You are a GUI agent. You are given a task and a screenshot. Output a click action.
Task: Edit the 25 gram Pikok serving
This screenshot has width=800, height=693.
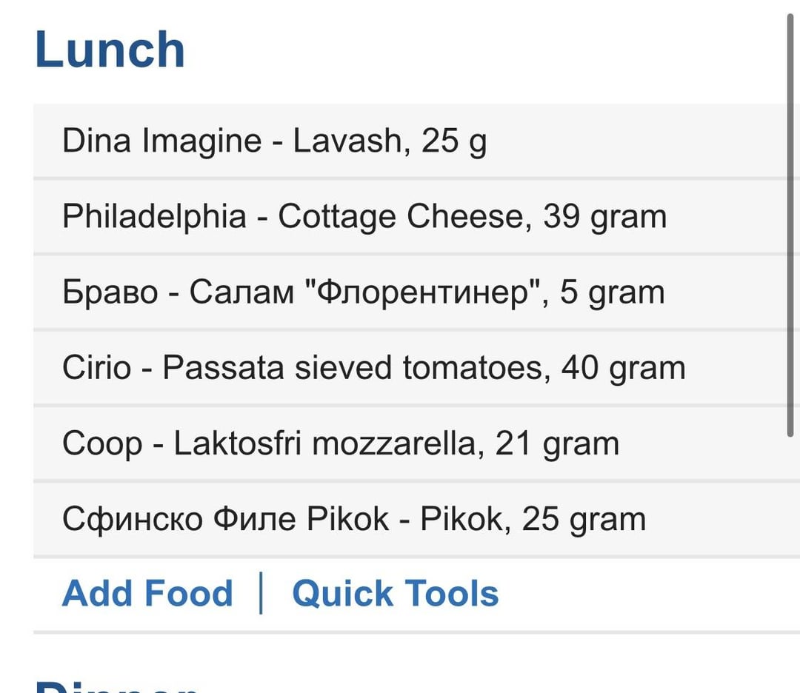pyautogui.click(x=584, y=518)
